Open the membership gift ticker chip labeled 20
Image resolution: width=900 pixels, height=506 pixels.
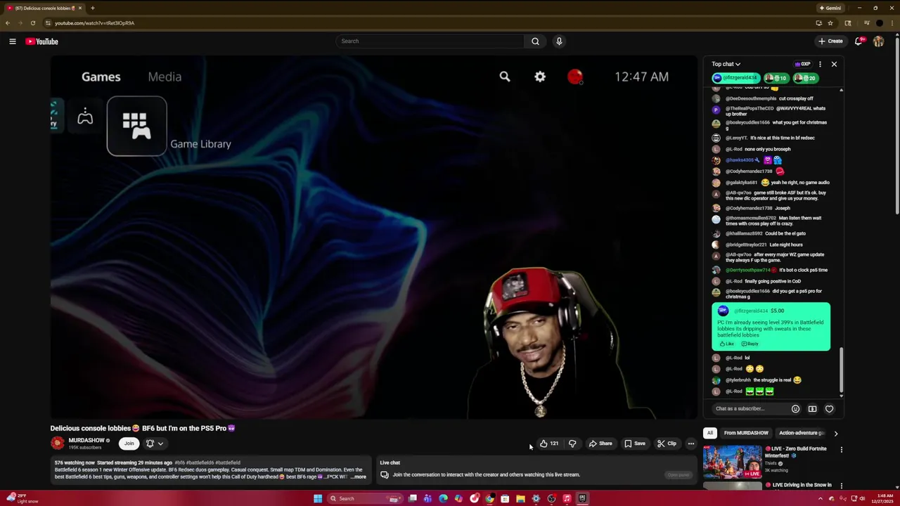[x=806, y=78]
